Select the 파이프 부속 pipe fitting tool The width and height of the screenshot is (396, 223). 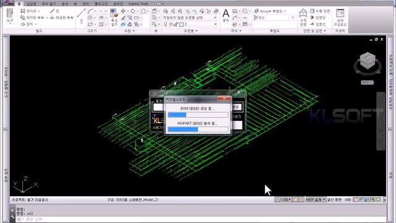(32, 17)
